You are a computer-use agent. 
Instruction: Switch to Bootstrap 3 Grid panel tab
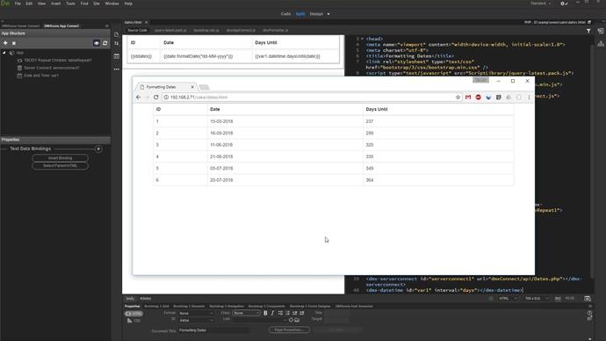point(156,306)
